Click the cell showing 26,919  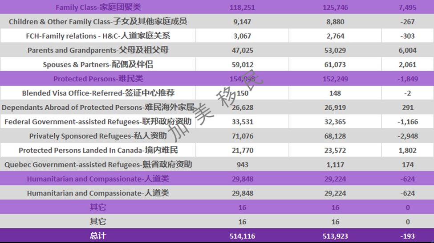[x=335, y=108]
